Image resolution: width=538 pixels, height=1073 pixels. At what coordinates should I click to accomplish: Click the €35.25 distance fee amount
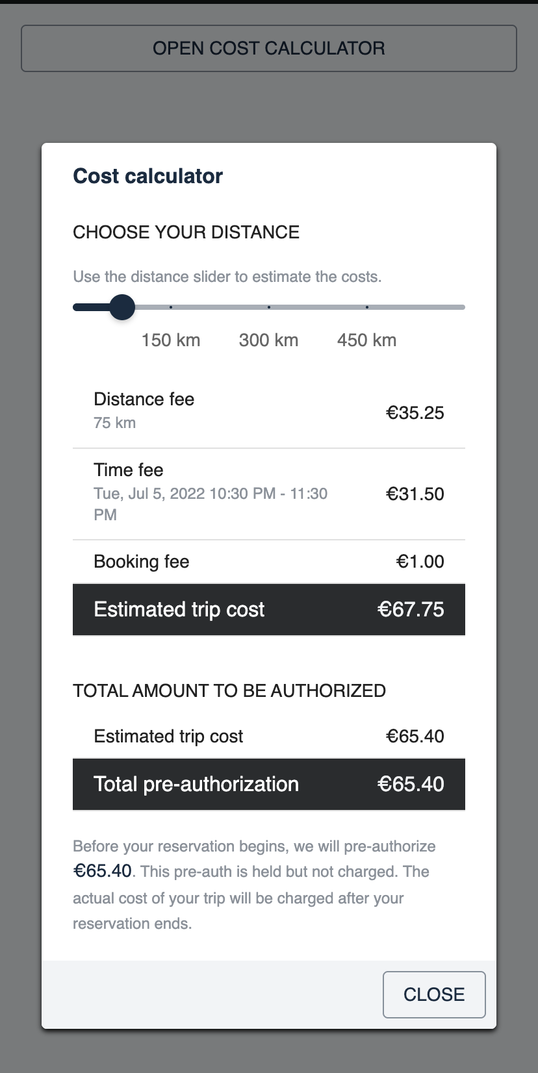click(415, 413)
